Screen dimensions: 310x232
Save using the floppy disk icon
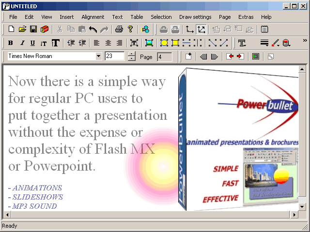[x=33, y=29]
